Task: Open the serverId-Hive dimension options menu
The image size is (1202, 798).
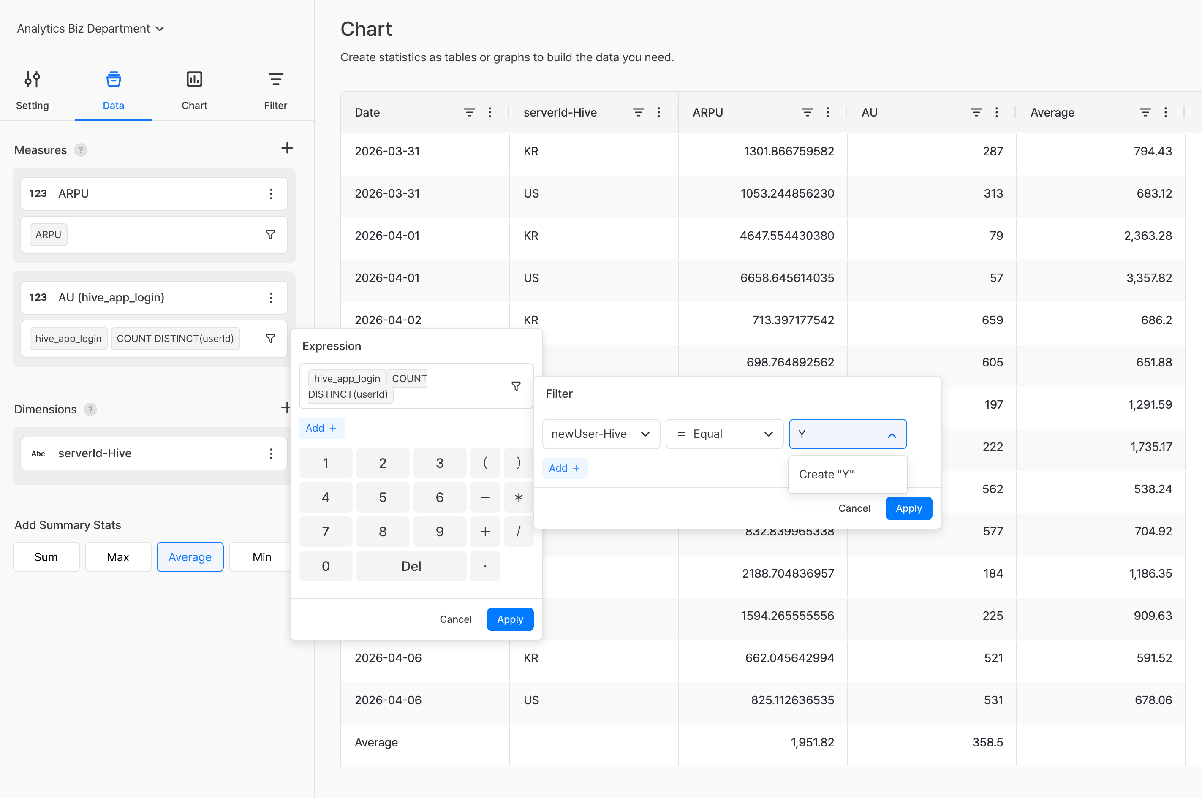Action: click(271, 453)
